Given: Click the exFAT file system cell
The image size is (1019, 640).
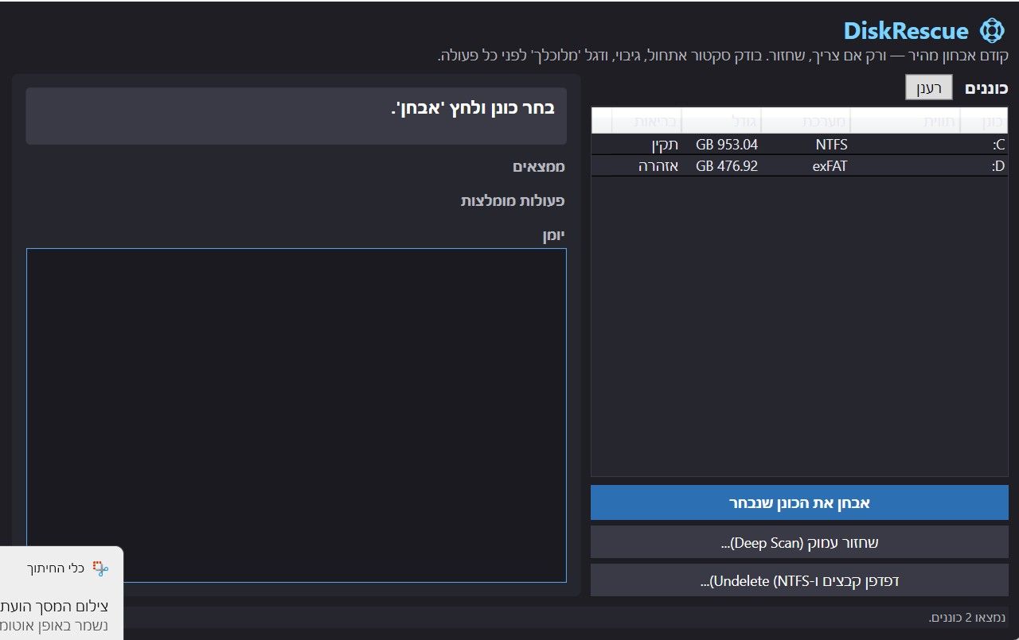Looking at the screenshot, I should point(830,166).
